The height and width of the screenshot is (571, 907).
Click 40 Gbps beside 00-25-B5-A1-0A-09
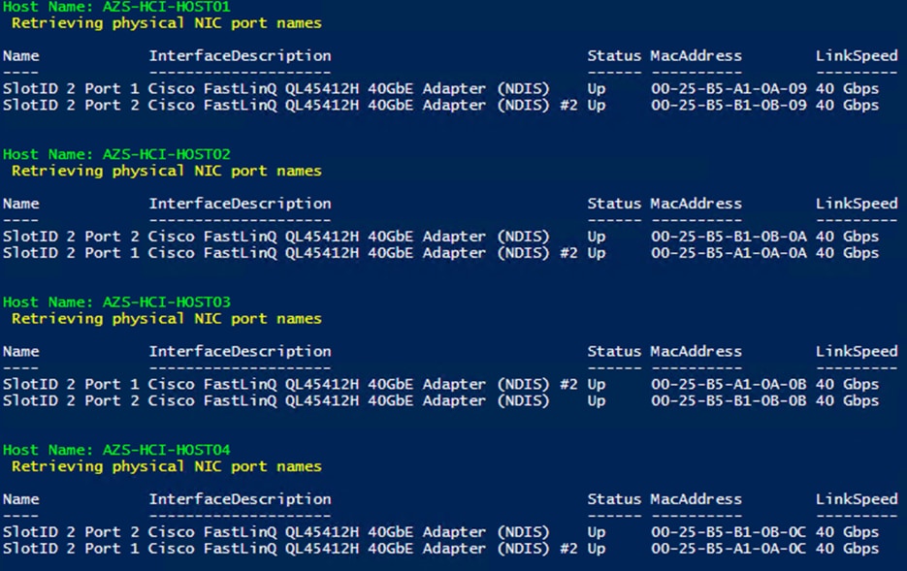tap(848, 89)
